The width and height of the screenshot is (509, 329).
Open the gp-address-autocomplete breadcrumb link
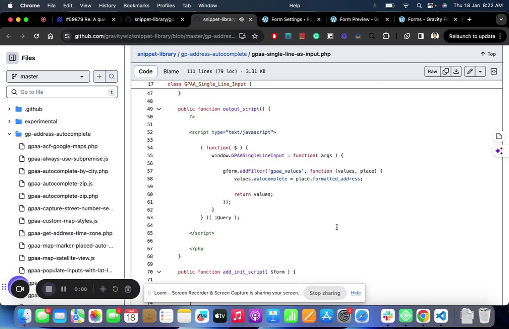(x=213, y=54)
